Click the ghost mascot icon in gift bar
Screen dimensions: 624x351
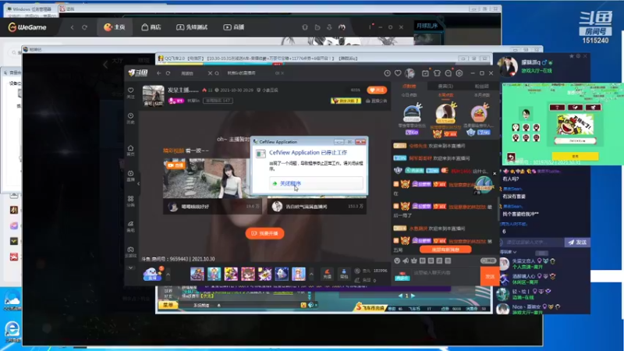(152, 274)
